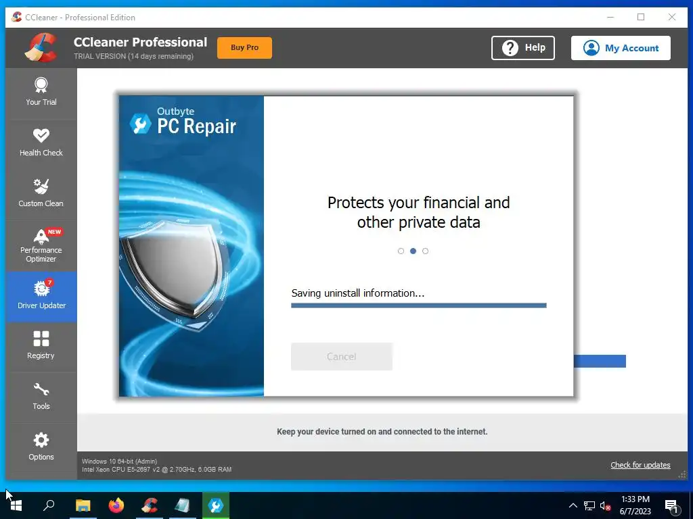This screenshot has height=519, width=693.
Task: Open network status in system tray
Action: tap(589, 505)
